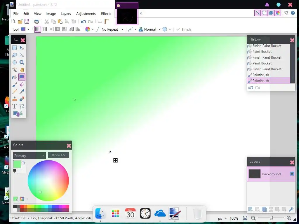
Task: Select the Magic Wand tool
Action: tap(15, 70)
